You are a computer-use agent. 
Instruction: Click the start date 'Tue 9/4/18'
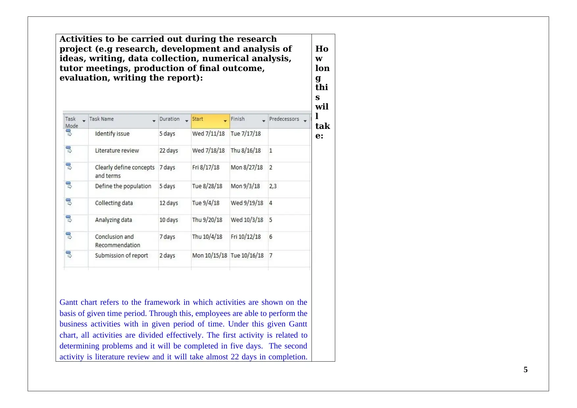(x=206, y=203)
